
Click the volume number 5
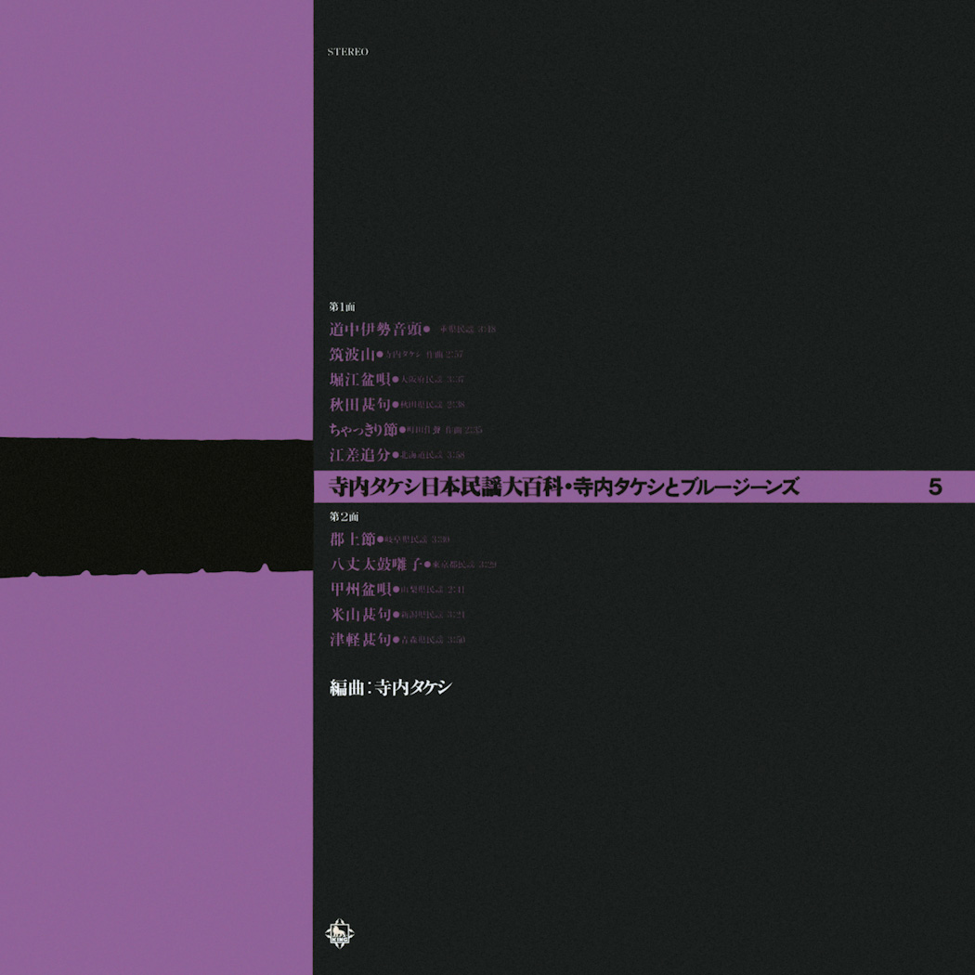(935, 487)
